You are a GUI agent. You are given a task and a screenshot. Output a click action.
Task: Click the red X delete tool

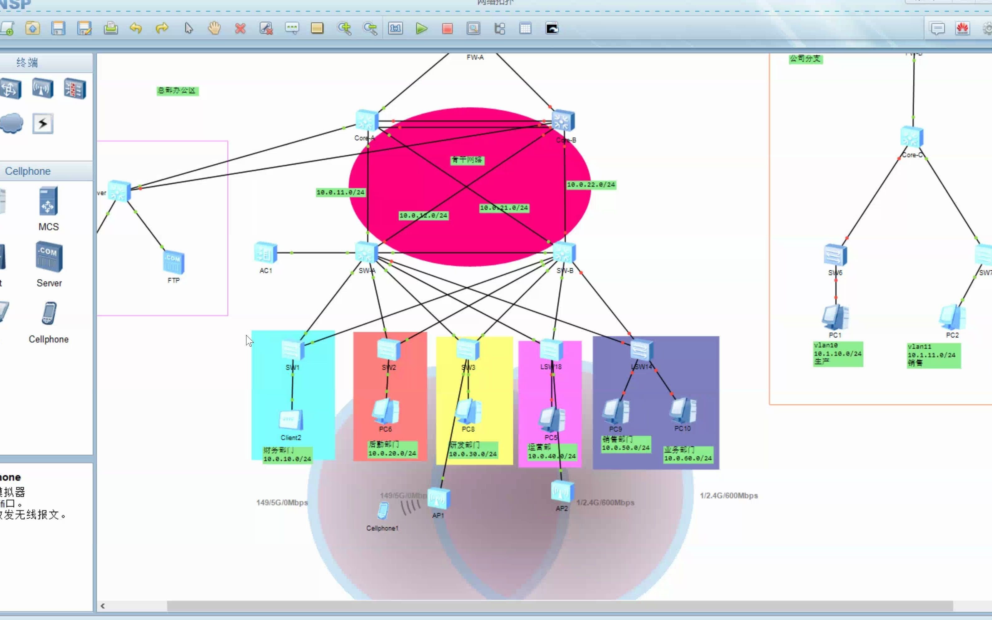point(240,28)
